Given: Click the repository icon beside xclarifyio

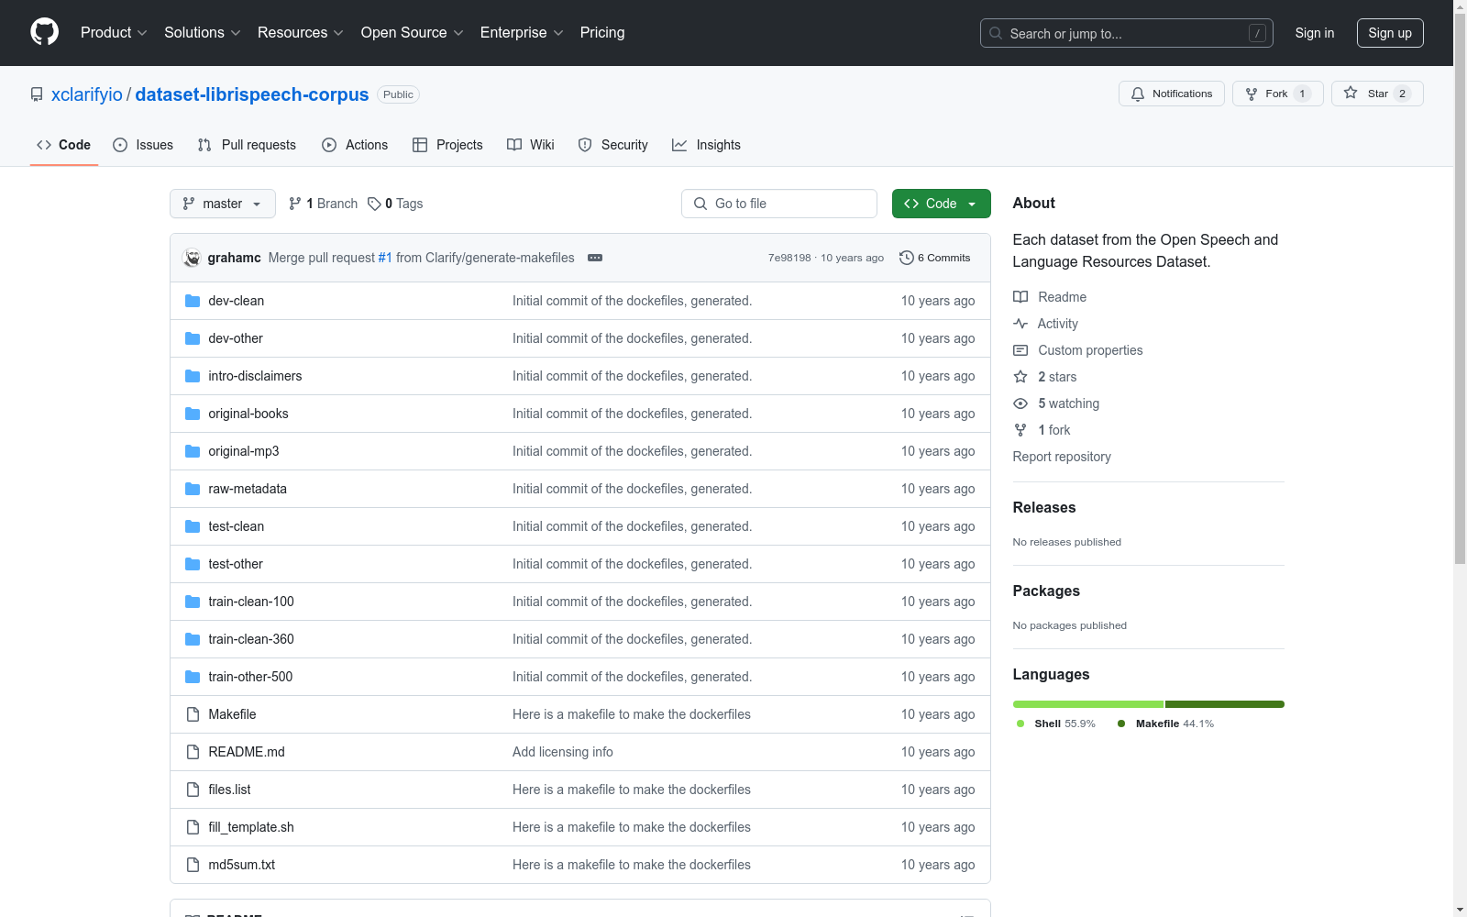Looking at the screenshot, I should pos(37,94).
